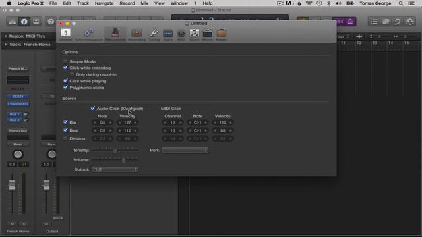
Task: Open Spotlight search in menu bar
Action: tap(401, 3)
